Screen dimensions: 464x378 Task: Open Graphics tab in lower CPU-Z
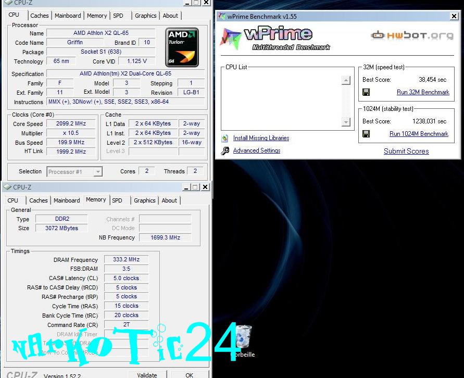pyautogui.click(x=144, y=200)
